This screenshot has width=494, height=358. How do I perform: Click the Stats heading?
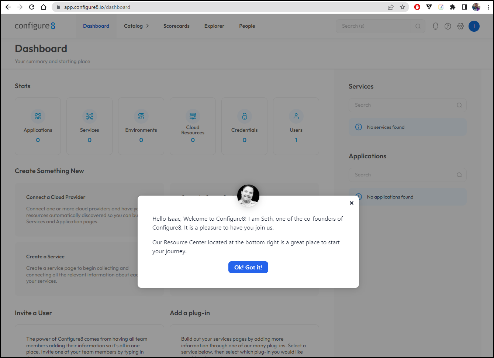tap(23, 86)
